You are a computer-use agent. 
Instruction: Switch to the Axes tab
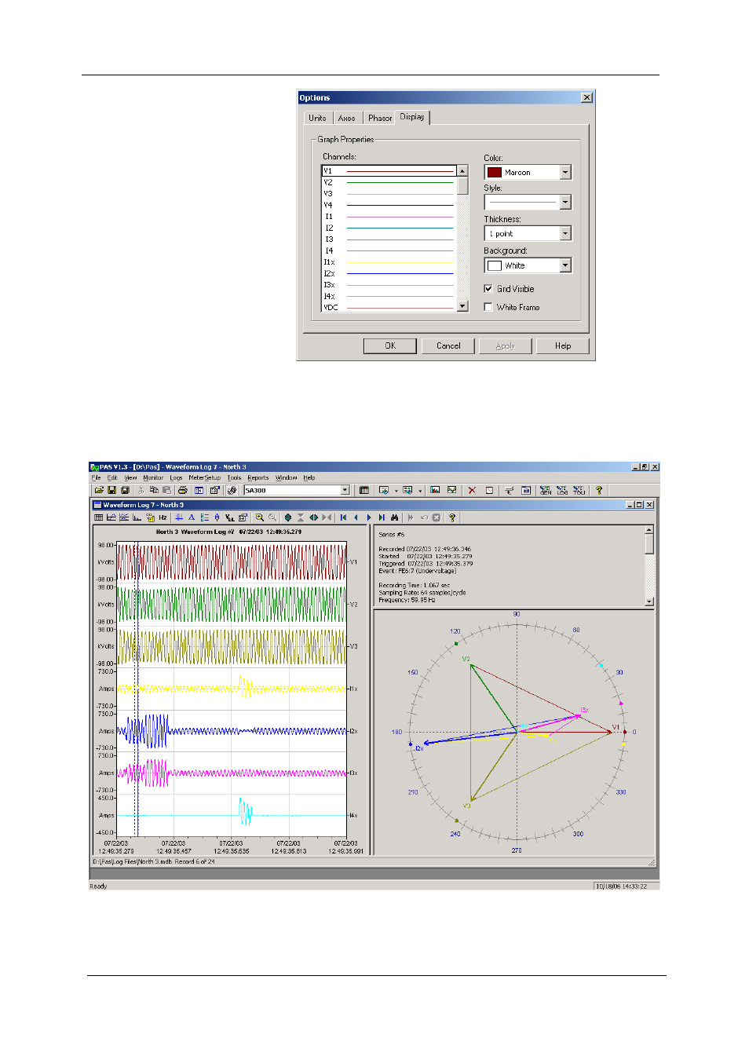(347, 118)
